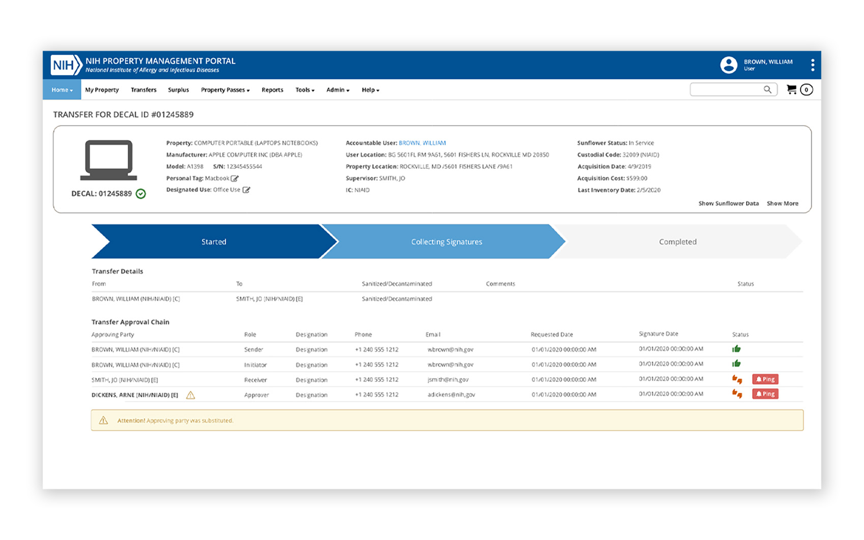Expand the Property Passes dropdown

click(225, 90)
